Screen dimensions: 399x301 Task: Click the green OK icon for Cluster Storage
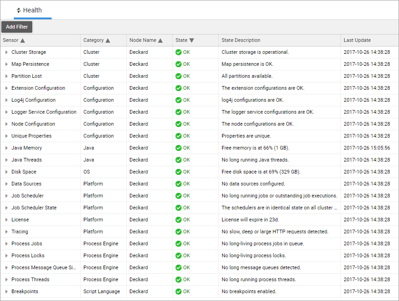click(x=178, y=52)
